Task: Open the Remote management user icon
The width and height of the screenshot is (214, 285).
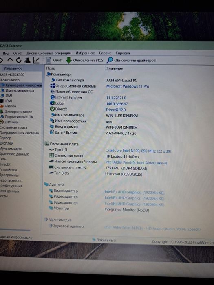Action: point(27,60)
